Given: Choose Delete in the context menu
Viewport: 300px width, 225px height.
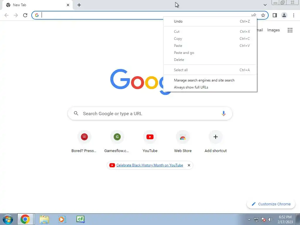Looking at the screenshot, I should 210,60.
